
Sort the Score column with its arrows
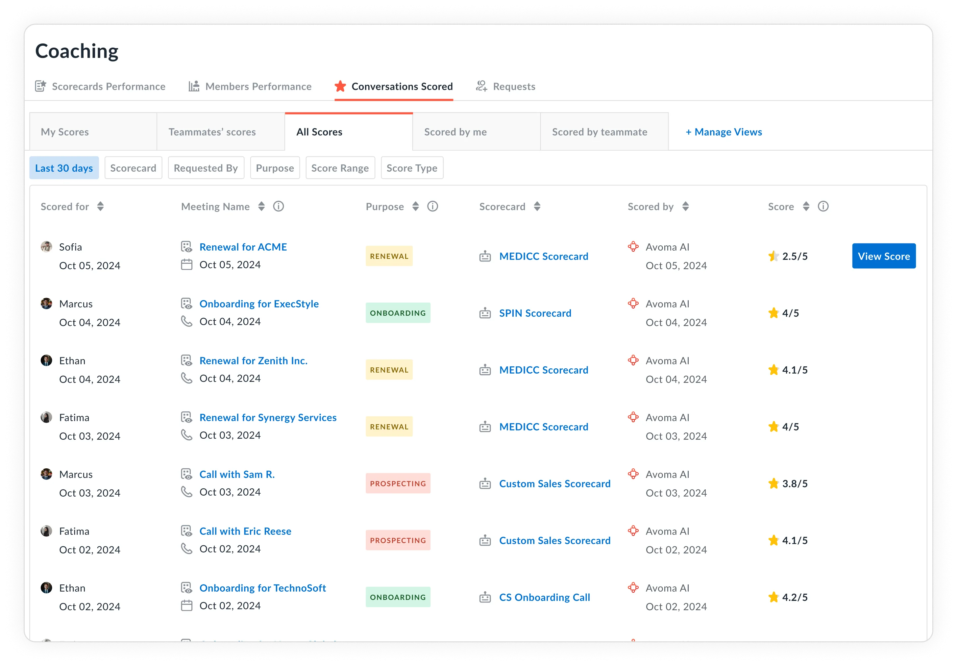(x=806, y=207)
